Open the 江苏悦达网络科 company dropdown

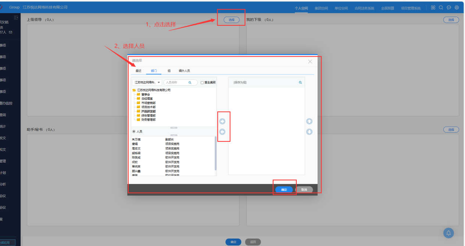[147, 83]
